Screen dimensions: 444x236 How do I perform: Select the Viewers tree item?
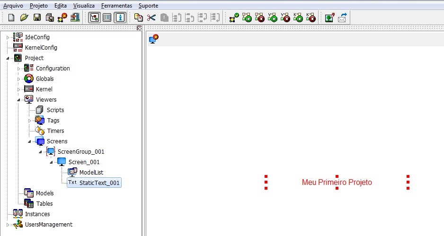(x=46, y=100)
